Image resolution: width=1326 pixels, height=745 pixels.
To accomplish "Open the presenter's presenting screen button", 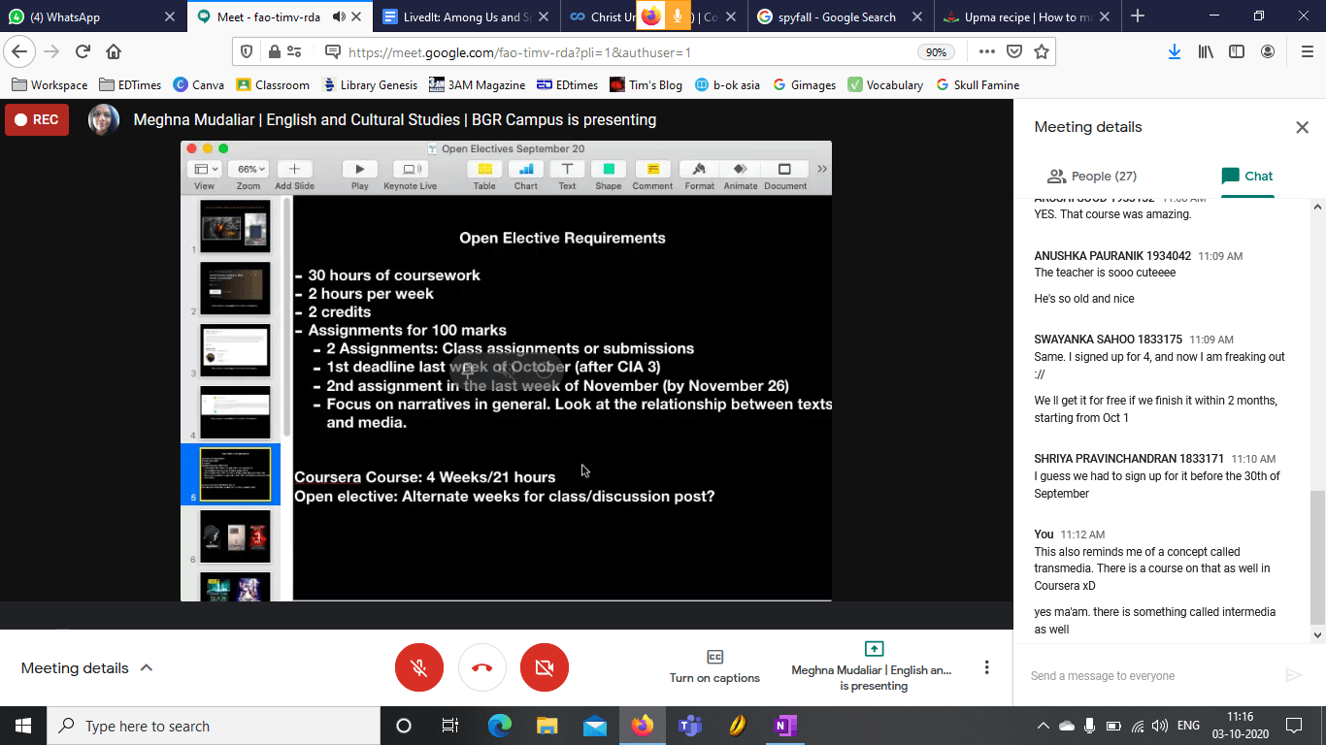I will (x=873, y=666).
